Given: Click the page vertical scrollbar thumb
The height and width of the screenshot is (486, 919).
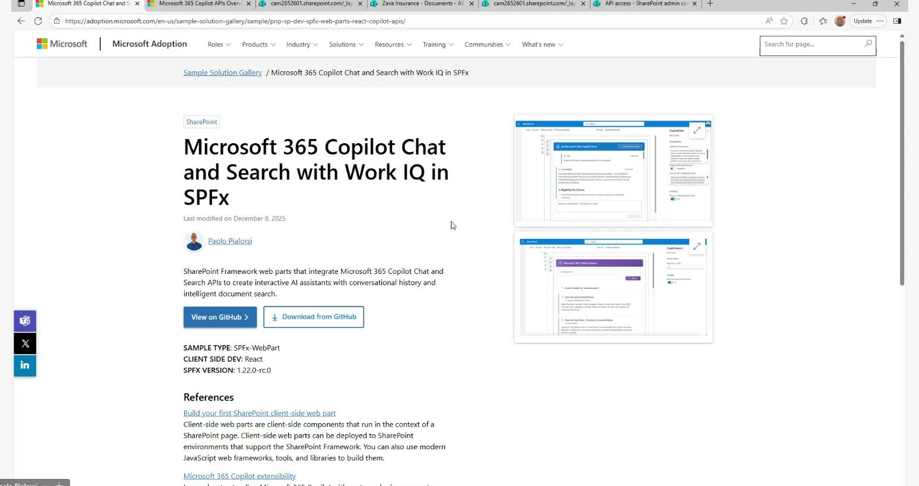Looking at the screenshot, I should (x=902, y=163).
